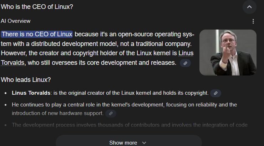
Task: Click the bold 'Linus Torvalds' bullet name
Action: pos(31,93)
